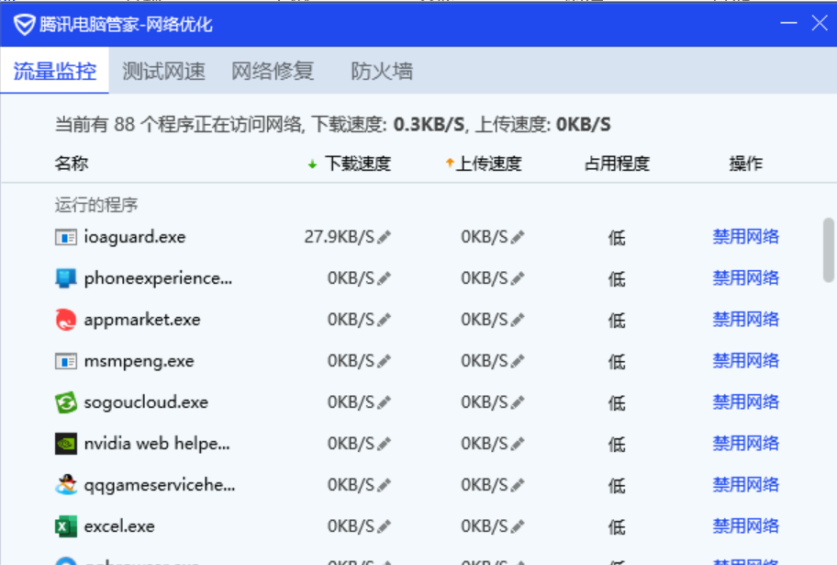Click the sogoucloud.exe green icon

click(65, 402)
